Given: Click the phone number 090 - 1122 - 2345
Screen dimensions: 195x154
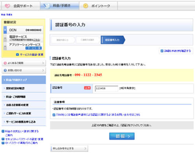Looking at the screenshot, I should point(88,75).
